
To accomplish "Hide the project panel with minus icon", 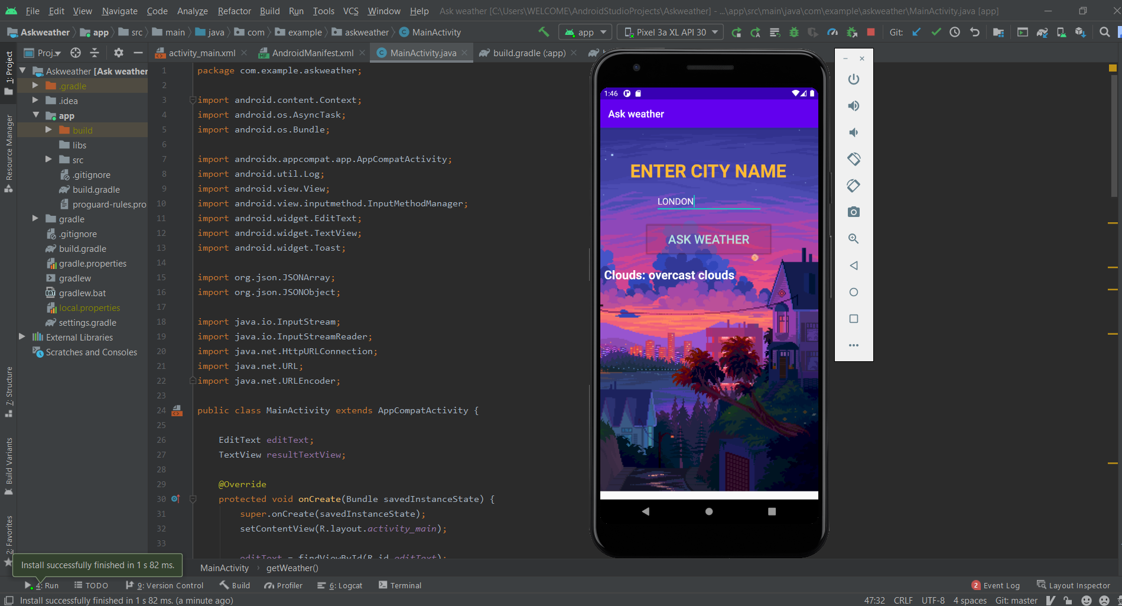I will pyautogui.click(x=138, y=53).
